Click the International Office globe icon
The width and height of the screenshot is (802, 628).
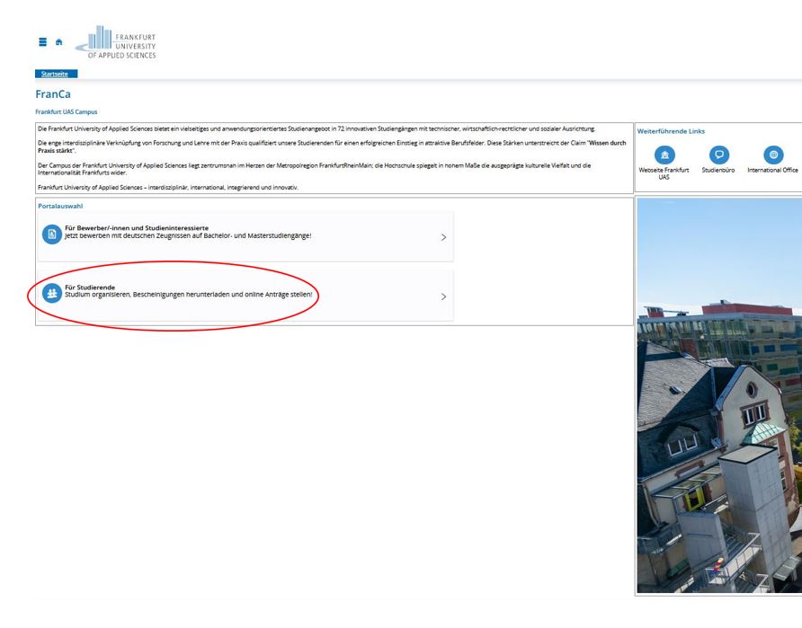(x=773, y=155)
